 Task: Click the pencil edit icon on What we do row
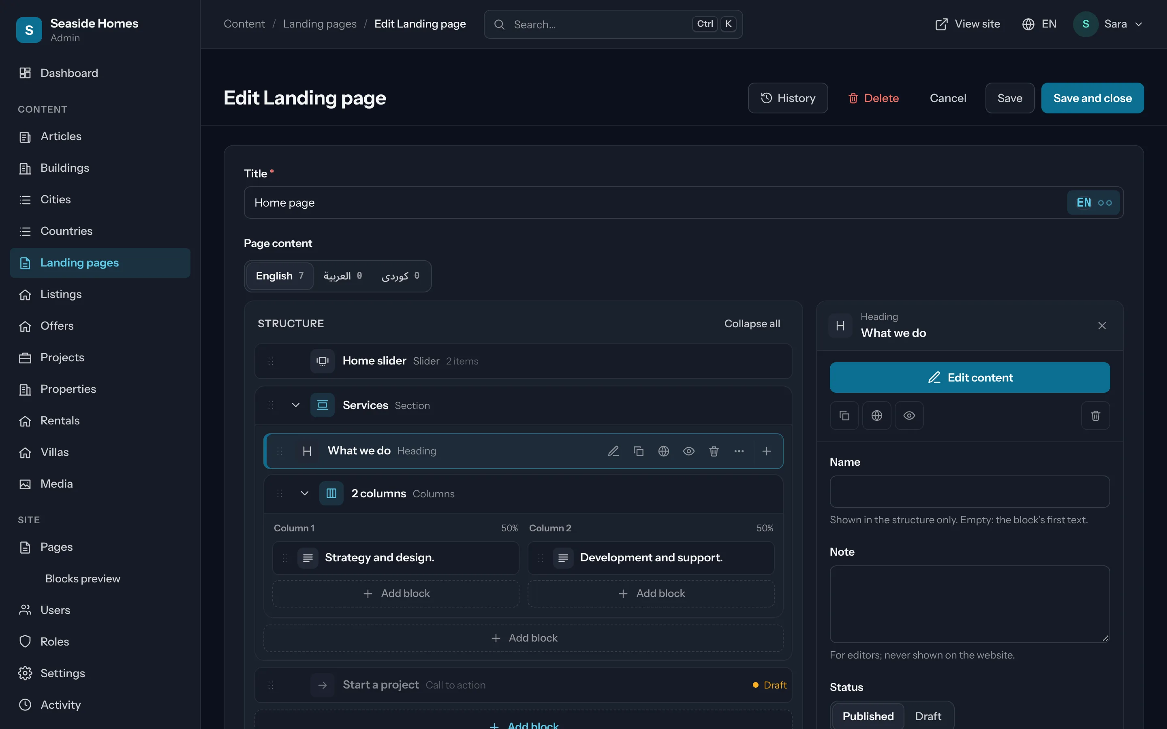pos(613,451)
